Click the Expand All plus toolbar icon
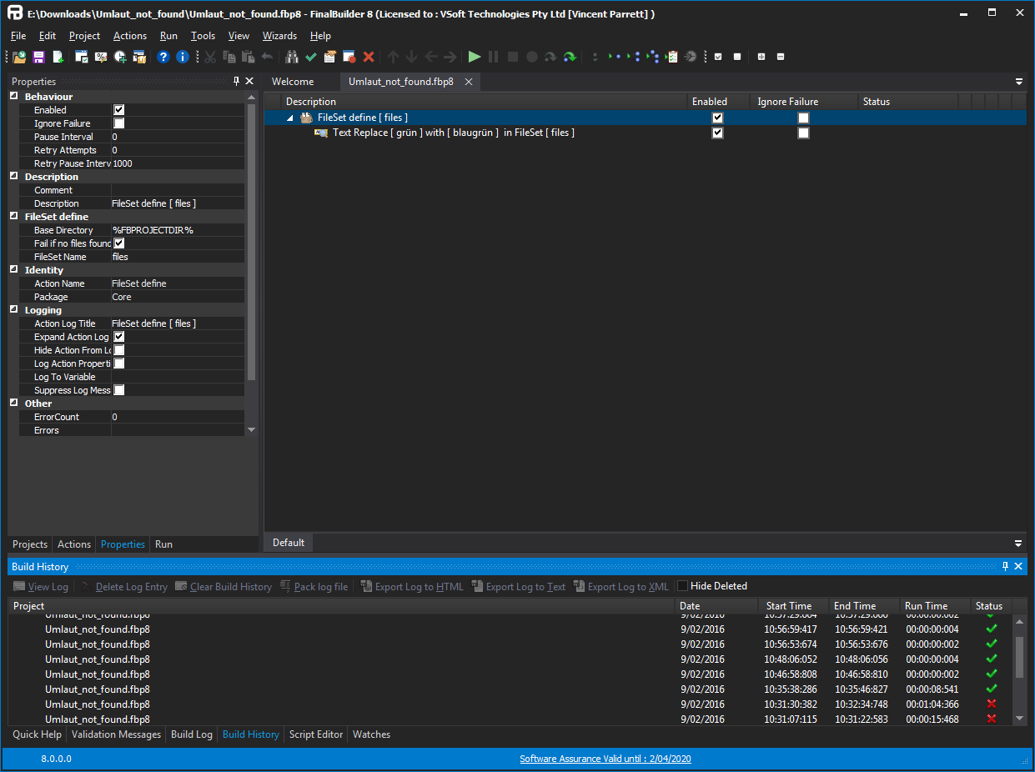Viewport: 1035px width, 772px height. pyautogui.click(x=761, y=57)
